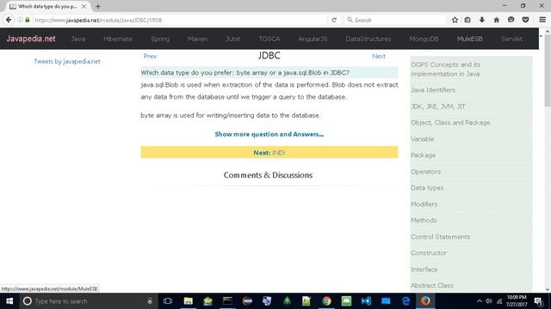This screenshot has width=551, height=309.
Task: Open the Abstract Class sidebar topic
Action: pyautogui.click(x=432, y=286)
